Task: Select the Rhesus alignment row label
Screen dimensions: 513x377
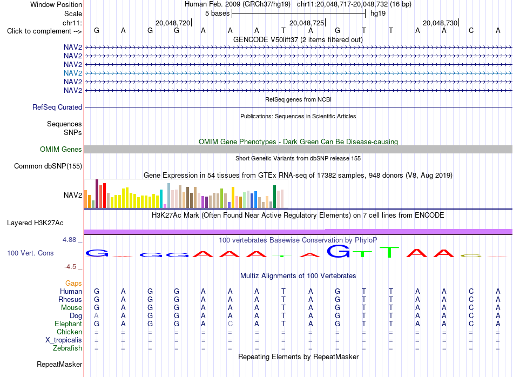Action: coord(70,299)
